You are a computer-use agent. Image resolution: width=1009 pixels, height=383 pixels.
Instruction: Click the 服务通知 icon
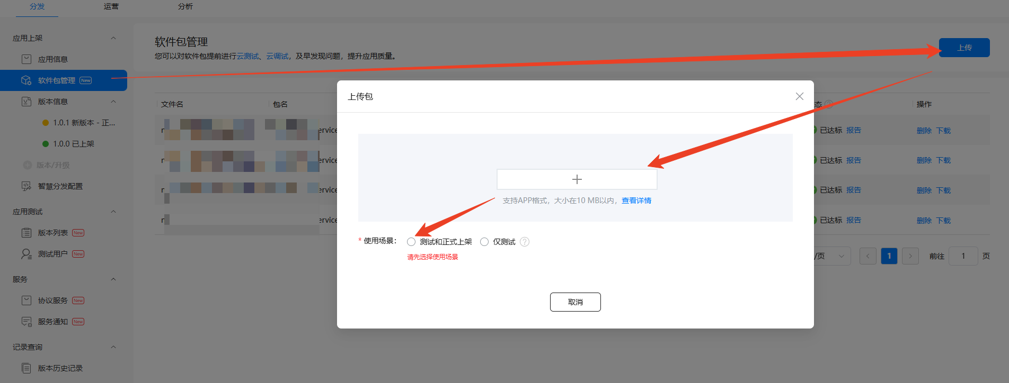click(26, 322)
